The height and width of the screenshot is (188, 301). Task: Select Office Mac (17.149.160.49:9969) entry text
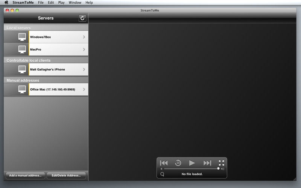tap(52, 89)
